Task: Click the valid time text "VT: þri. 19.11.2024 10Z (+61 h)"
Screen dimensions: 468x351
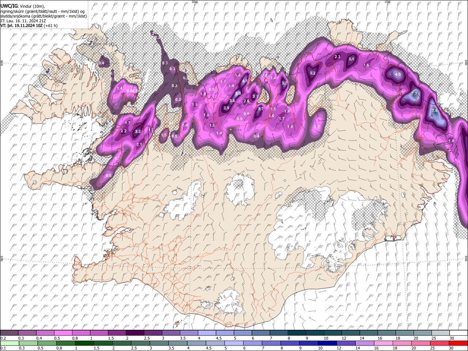Action: coord(29,26)
